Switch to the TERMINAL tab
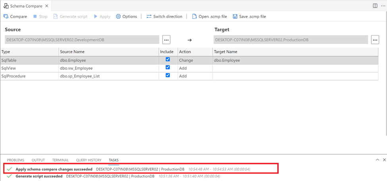Image resolution: width=387 pixels, height=181 pixels. pyautogui.click(x=60, y=160)
